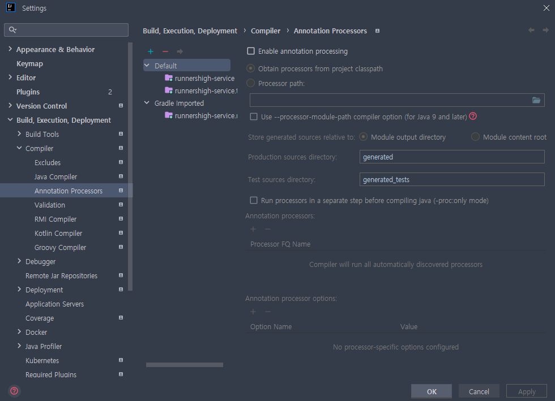This screenshot has width=555, height=401.
Task: Click the OK button
Action: tap(431, 391)
